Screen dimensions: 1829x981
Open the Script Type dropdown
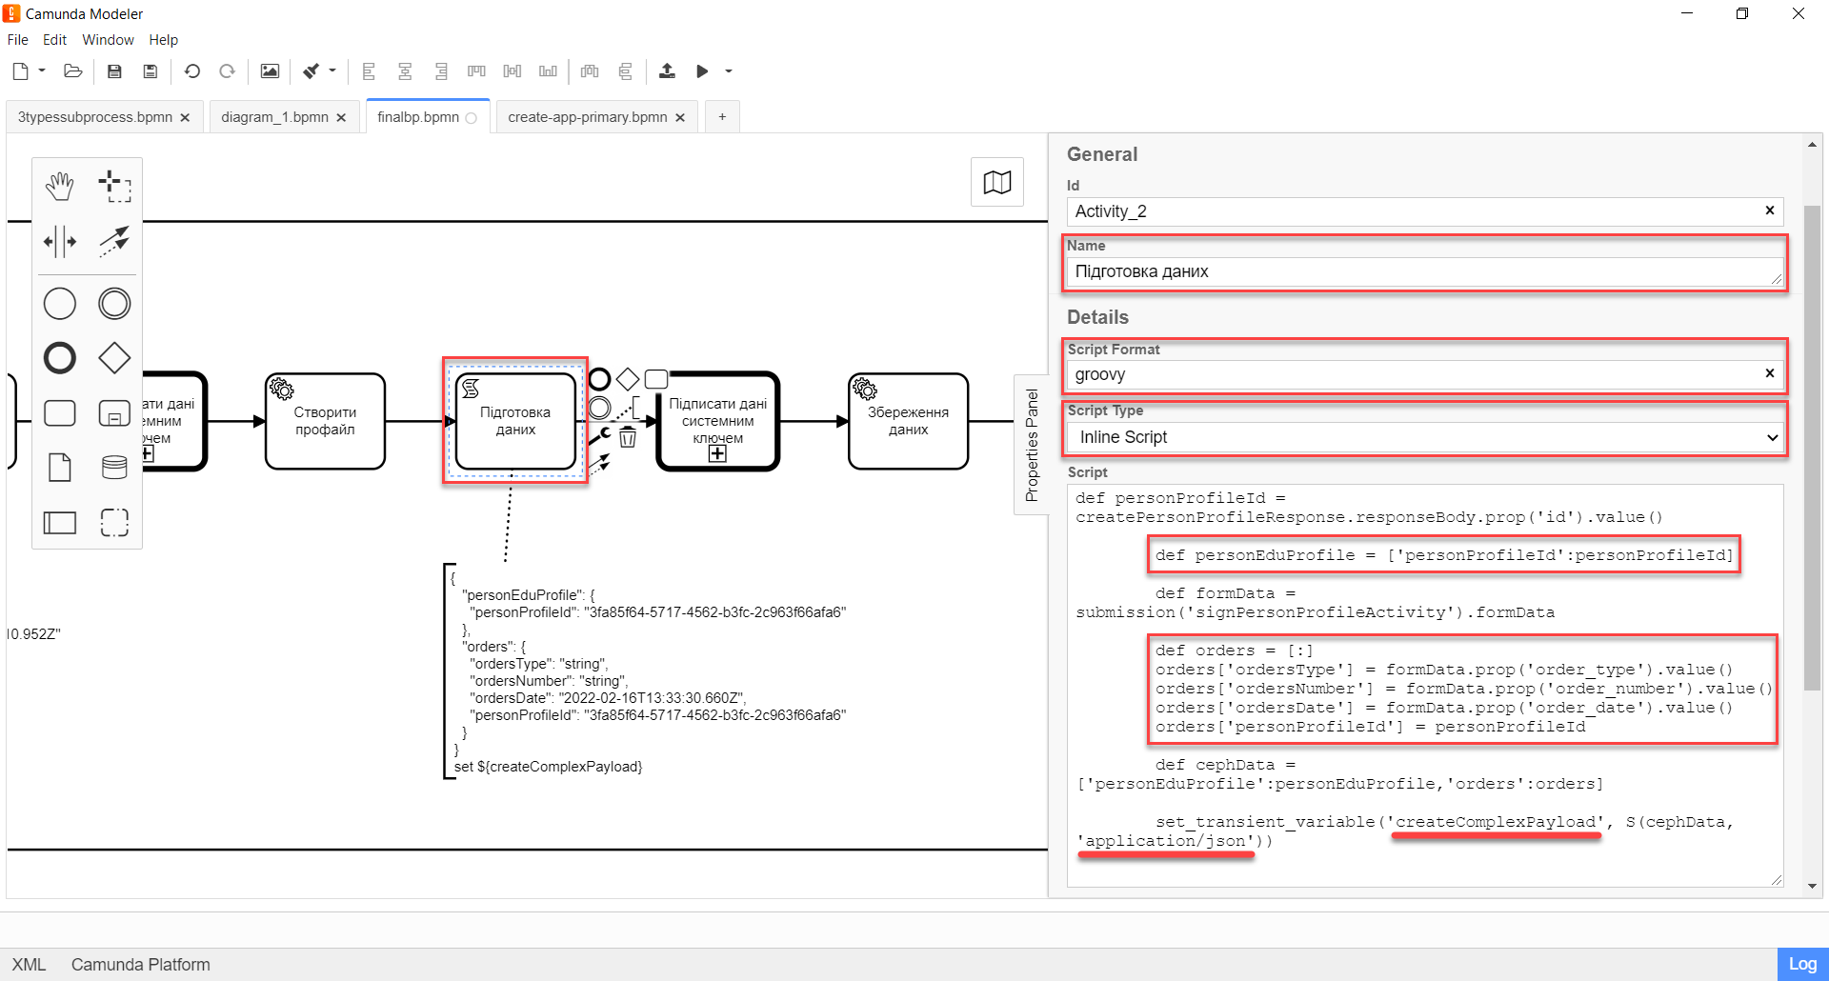click(x=1426, y=437)
